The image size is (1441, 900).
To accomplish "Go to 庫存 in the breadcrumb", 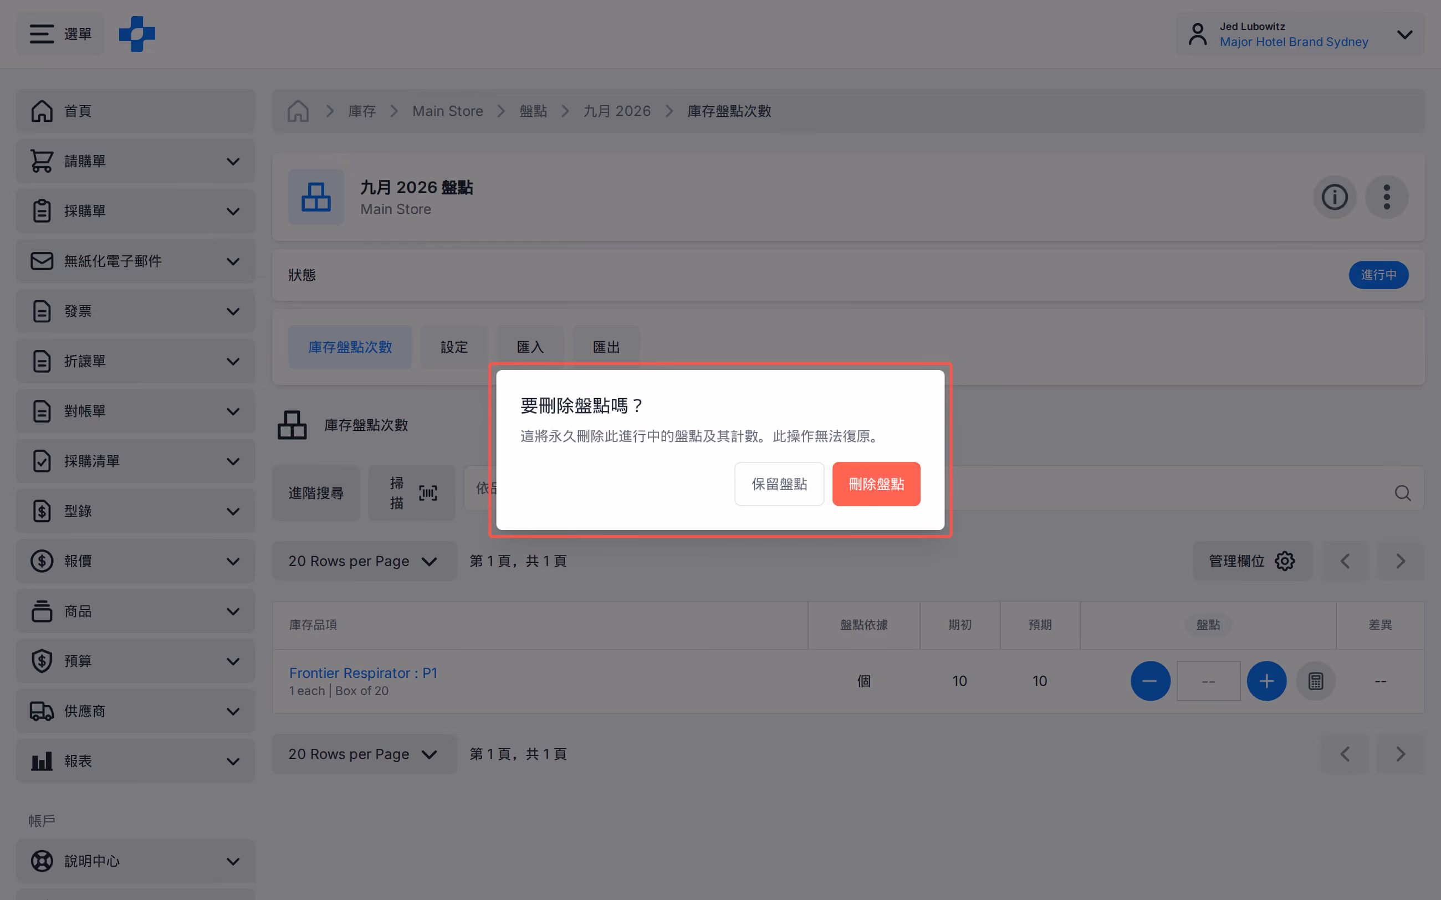I will coord(362,111).
